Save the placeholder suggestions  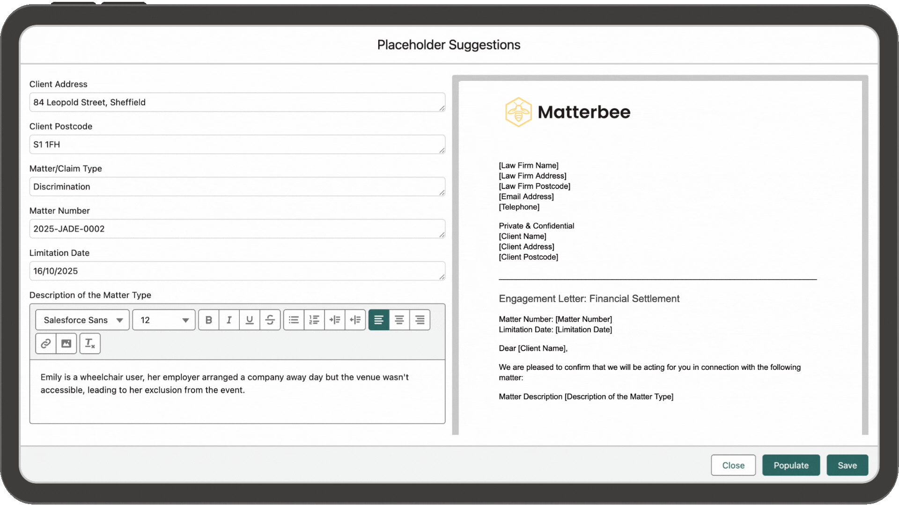[x=847, y=465]
